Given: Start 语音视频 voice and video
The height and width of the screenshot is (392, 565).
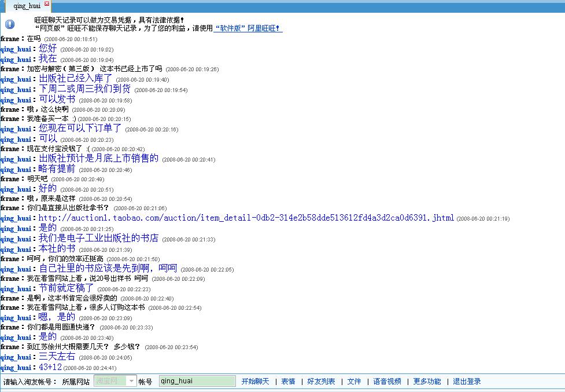Looking at the screenshot, I should [x=387, y=381].
